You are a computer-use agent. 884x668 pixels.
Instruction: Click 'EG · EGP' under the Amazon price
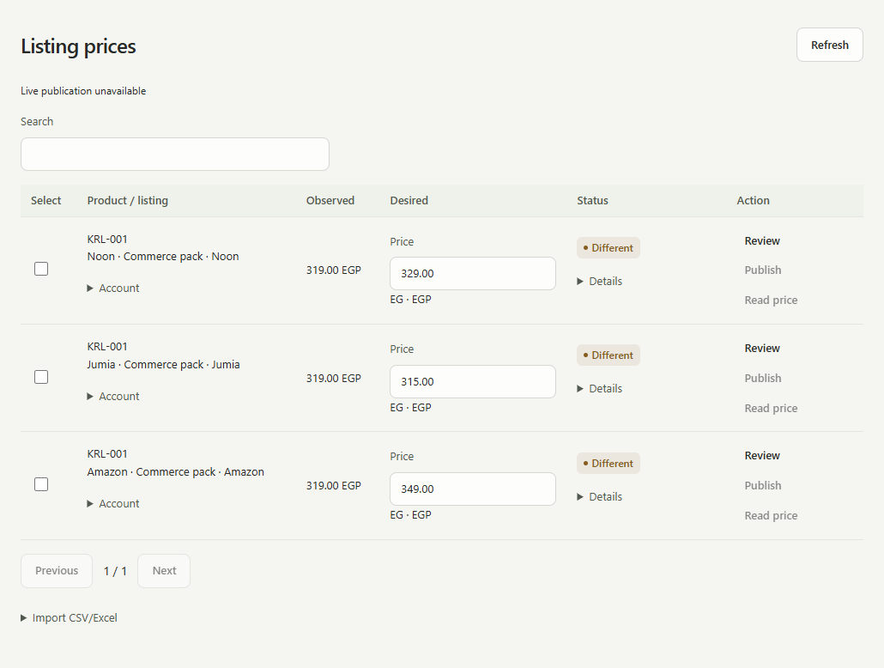coord(410,514)
